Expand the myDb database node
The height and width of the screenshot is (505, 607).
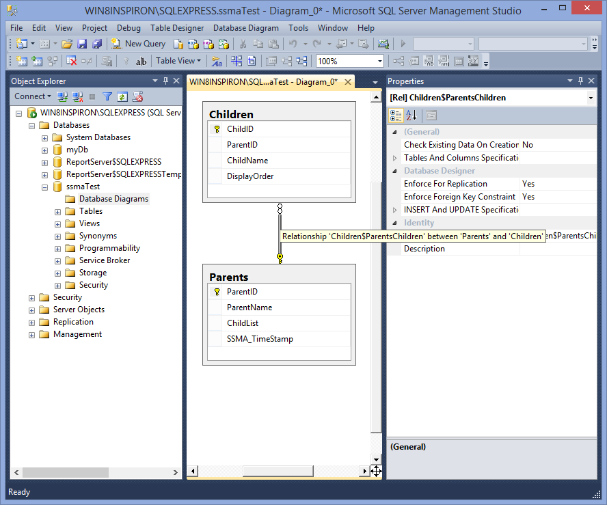(x=45, y=150)
